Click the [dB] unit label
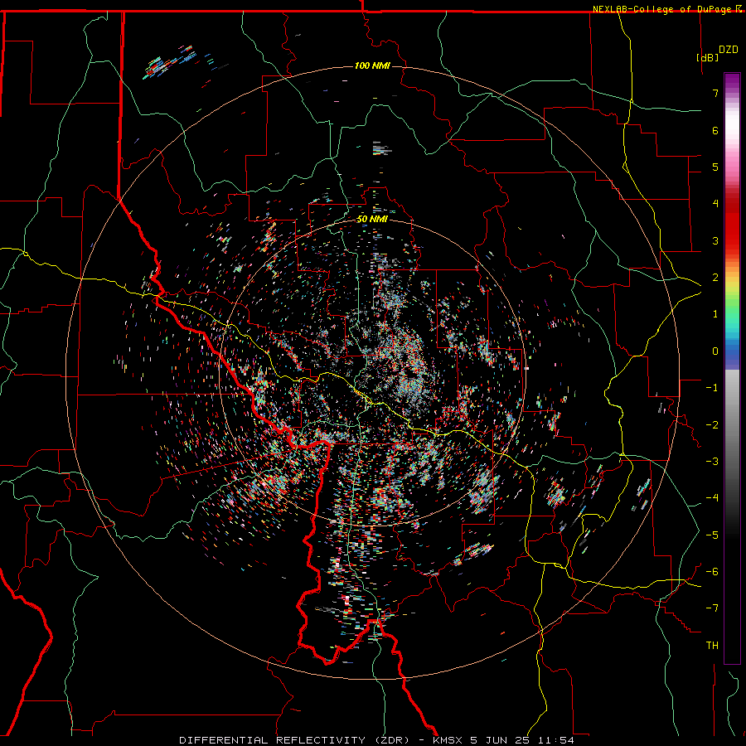746x746 pixels. [x=707, y=57]
